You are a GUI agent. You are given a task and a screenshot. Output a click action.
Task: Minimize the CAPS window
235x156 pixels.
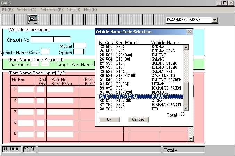(x=219, y=3)
